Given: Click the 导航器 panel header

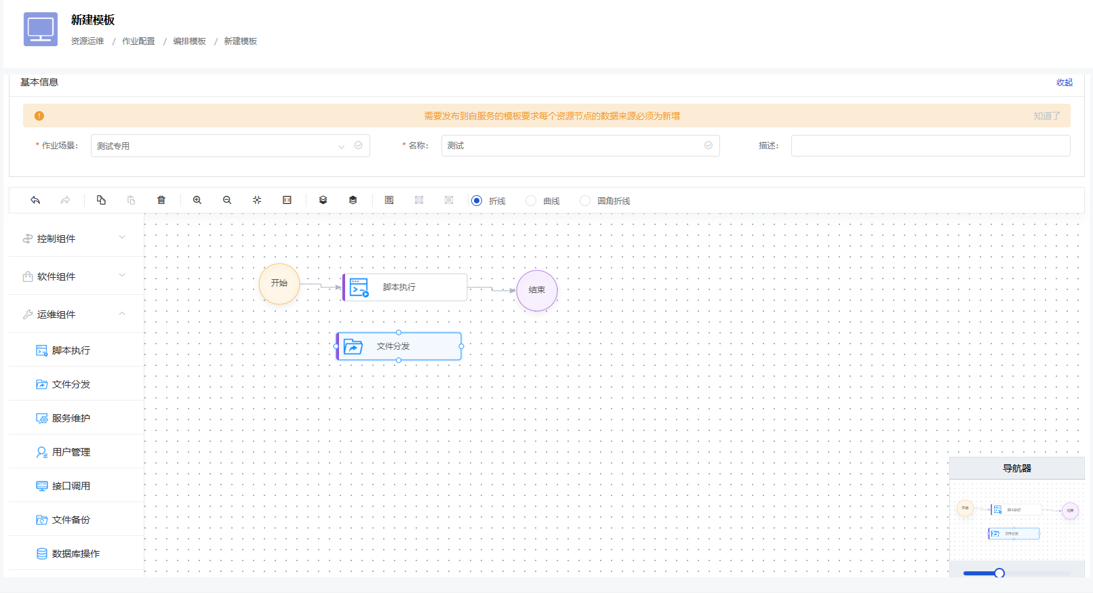Looking at the screenshot, I should pyautogui.click(x=1017, y=468).
